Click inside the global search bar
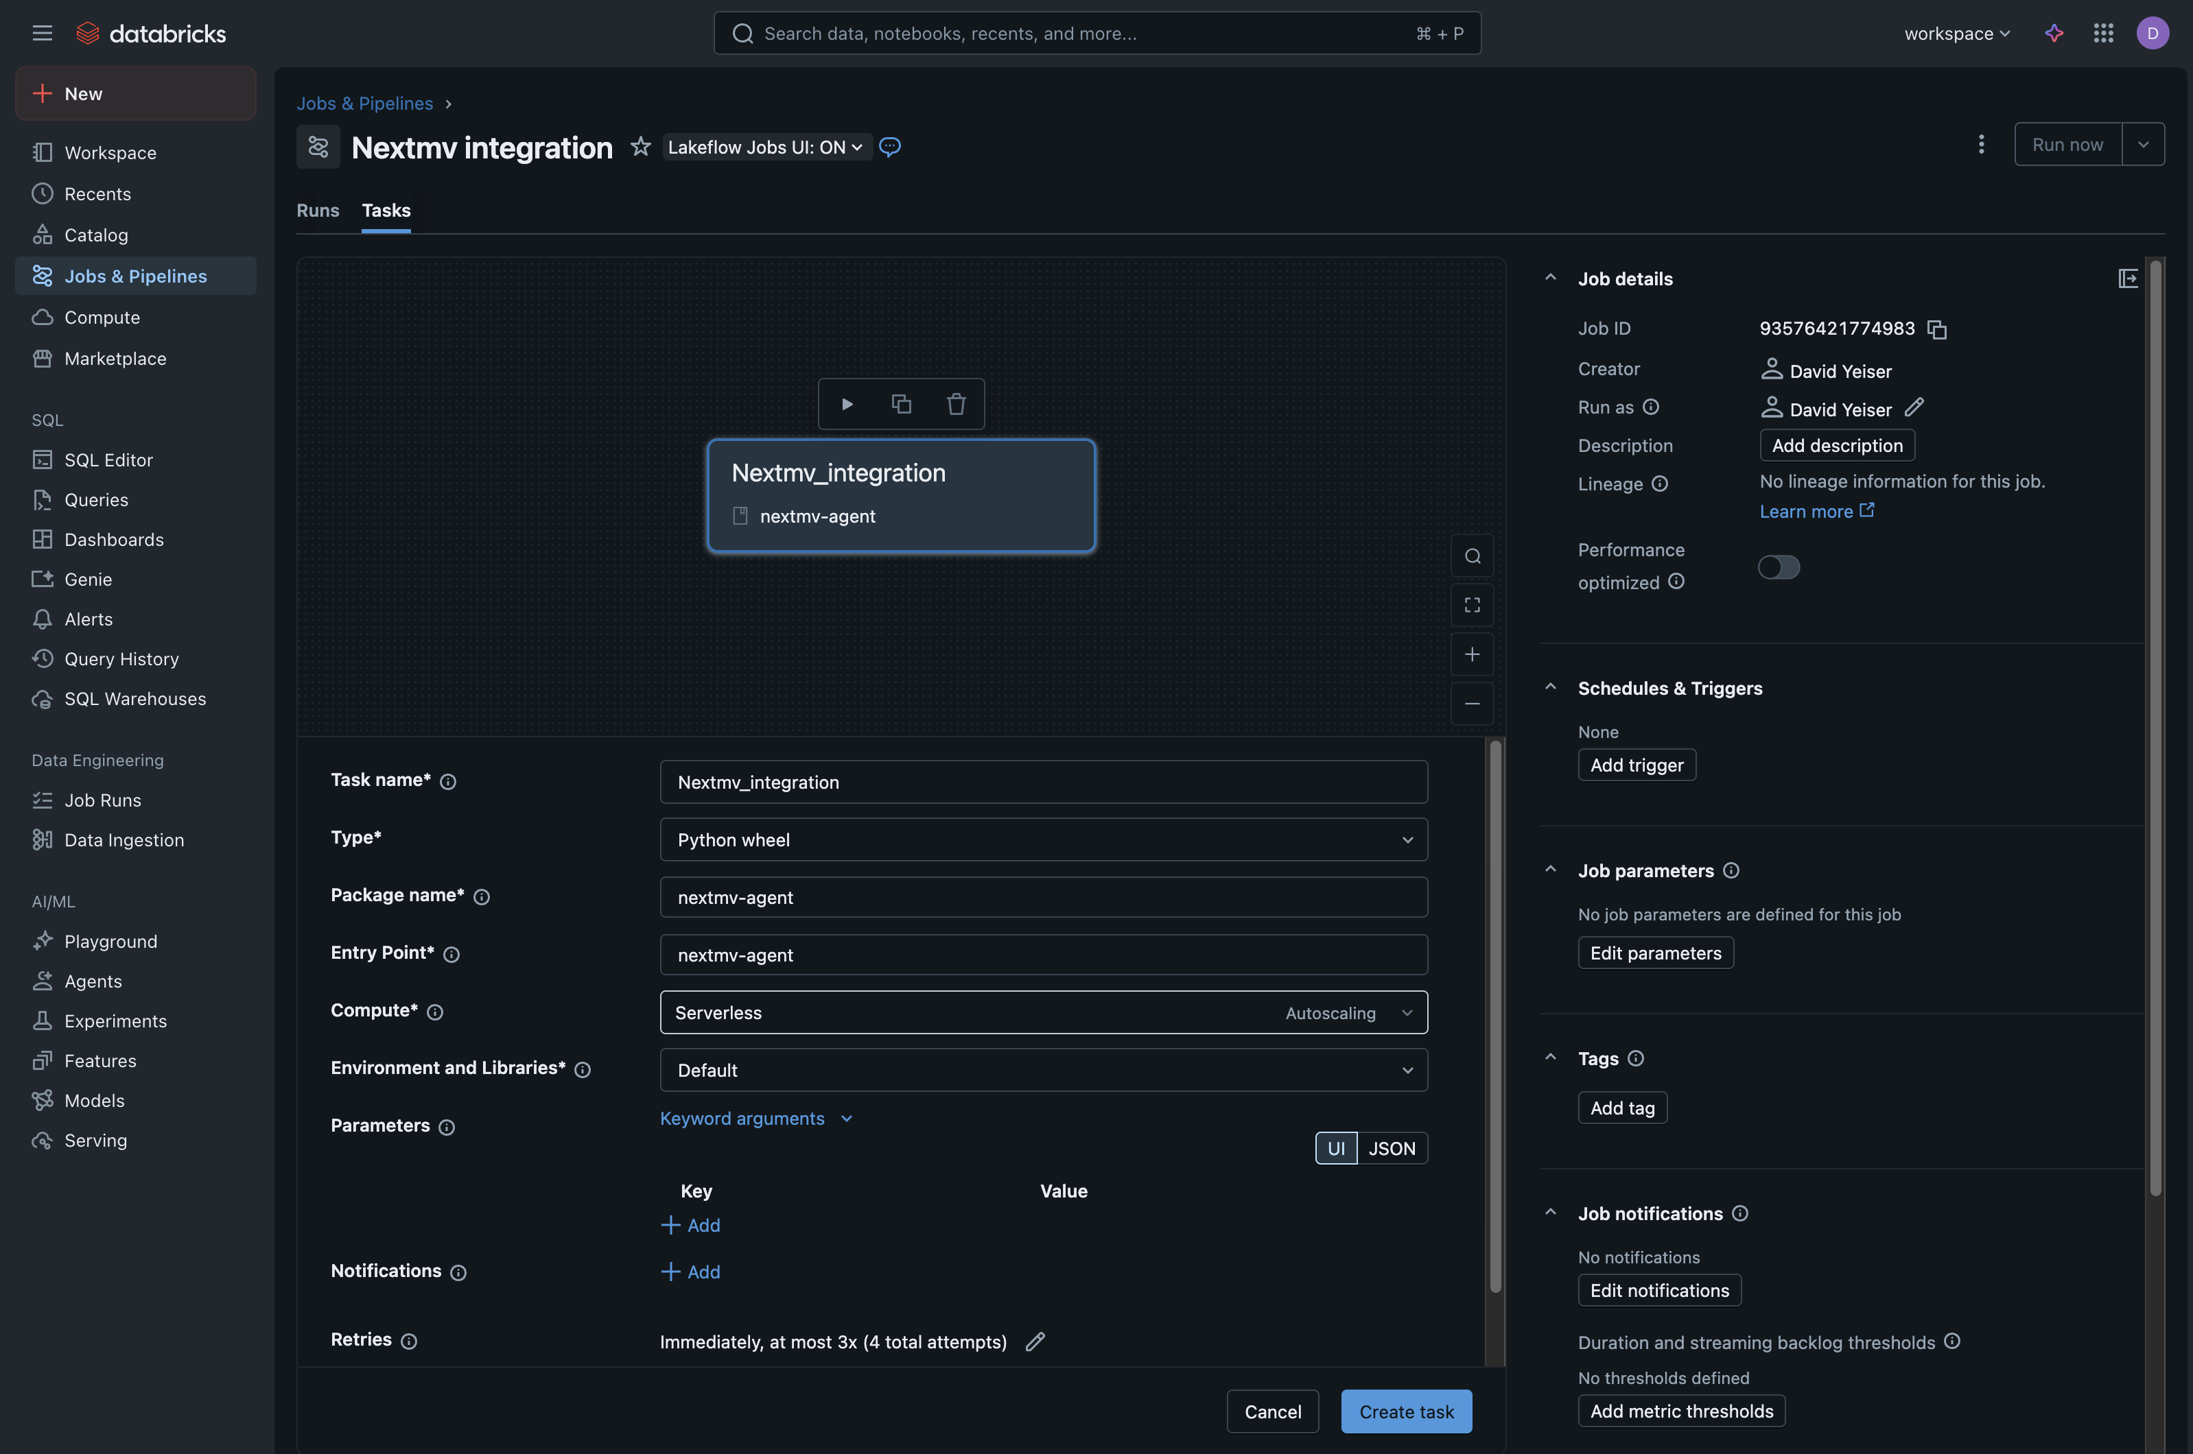2193x1454 pixels. [x=1094, y=32]
